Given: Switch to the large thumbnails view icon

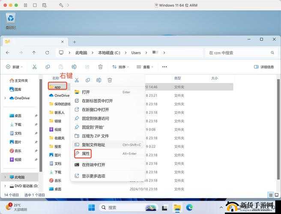Looking at the screenshot, I should click(277, 195).
